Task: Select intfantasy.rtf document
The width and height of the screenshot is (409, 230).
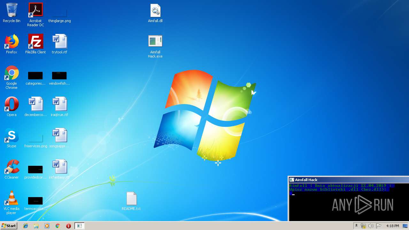Action: click(x=59, y=170)
